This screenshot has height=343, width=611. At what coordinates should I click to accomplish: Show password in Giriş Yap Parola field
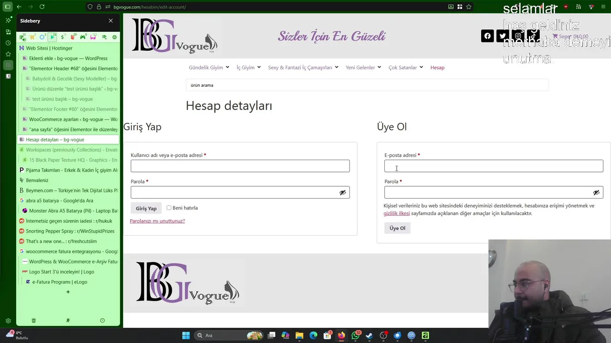343,192
